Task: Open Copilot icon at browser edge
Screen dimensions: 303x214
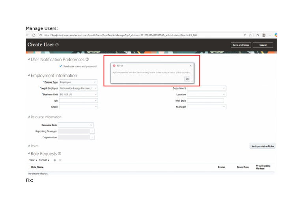Action: point(276,35)
